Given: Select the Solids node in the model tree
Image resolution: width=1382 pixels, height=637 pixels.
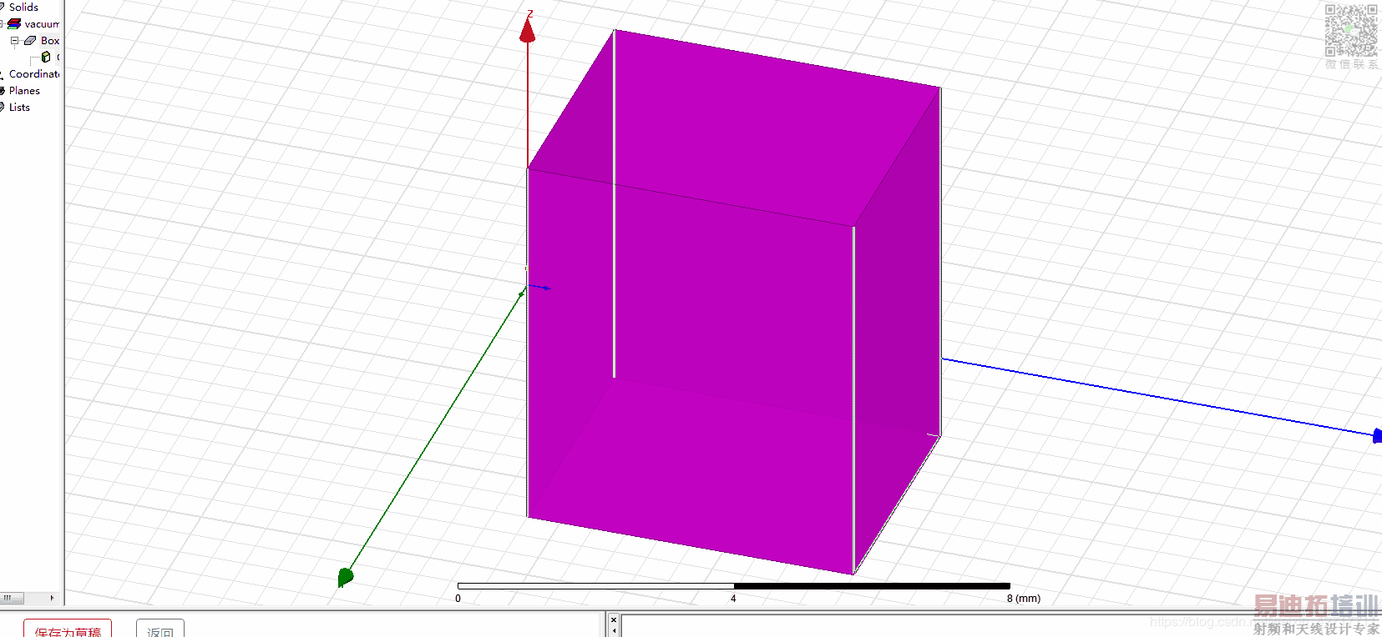Looking at the screenshot, I should [x=23, y=7].
